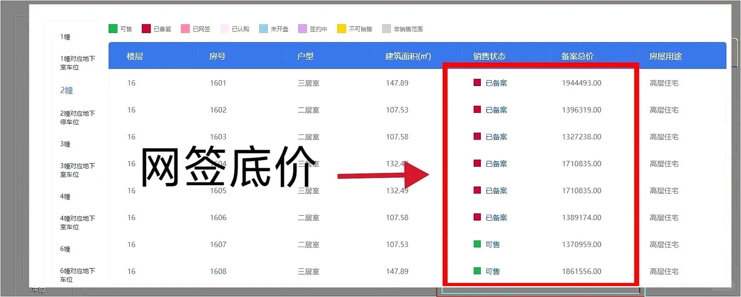Open 6幢对应地下车位 entry
741x297 pixels.
click(x=78, y=275)
